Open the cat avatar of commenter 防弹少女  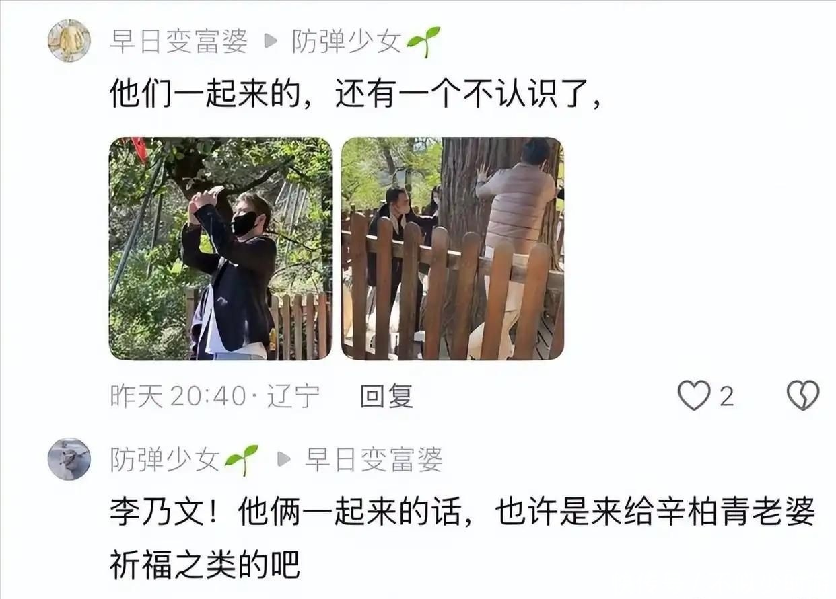tap(69, 459)
